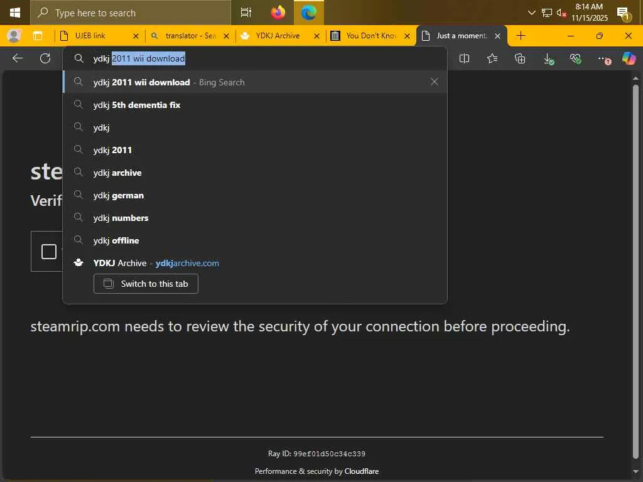Choose suggestion 'ydkj offline'
This screenshot has height=482, width=643.
255,240
